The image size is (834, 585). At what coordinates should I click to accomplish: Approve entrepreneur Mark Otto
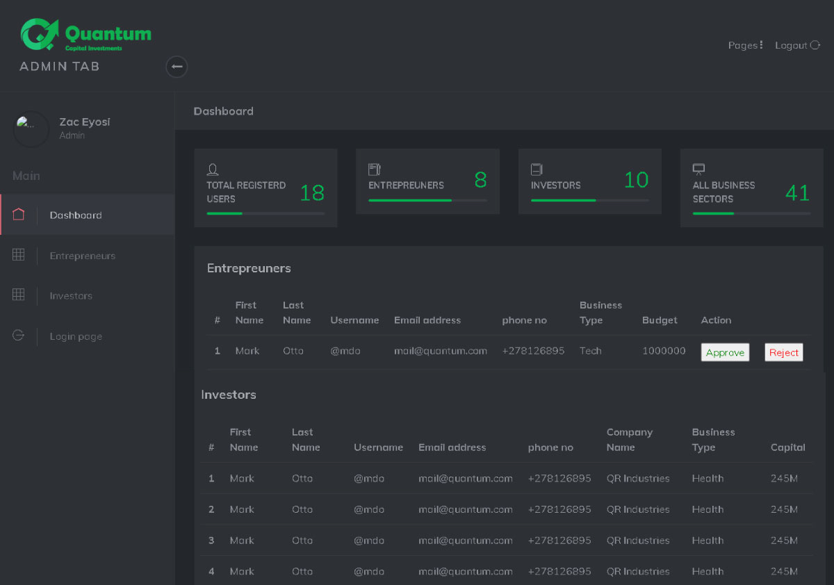[x=725, y=352]
